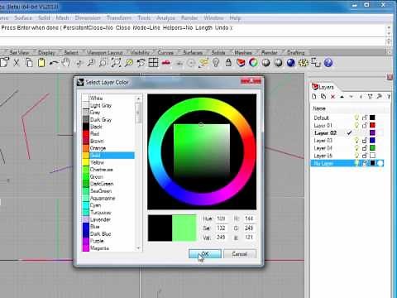Click color list scroll down arrow
Image resolution: width=397 pixels, height=298 pixels.
click(x=138, y=248)
